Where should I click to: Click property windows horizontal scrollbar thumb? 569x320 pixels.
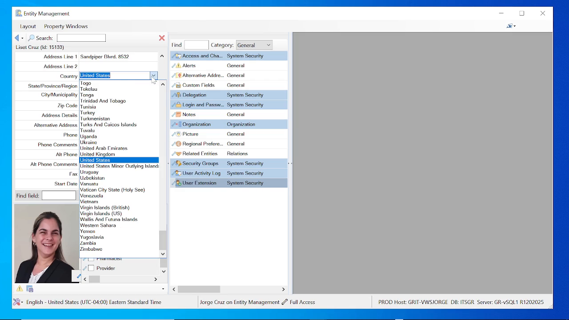tap(199, 289)
